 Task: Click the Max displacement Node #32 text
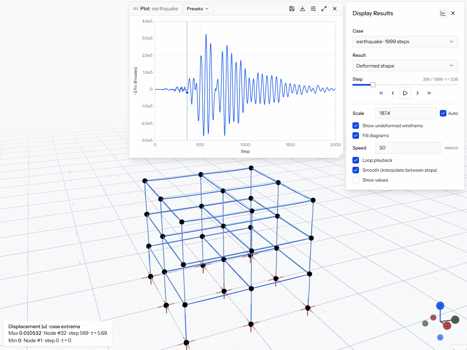[58, 333]
